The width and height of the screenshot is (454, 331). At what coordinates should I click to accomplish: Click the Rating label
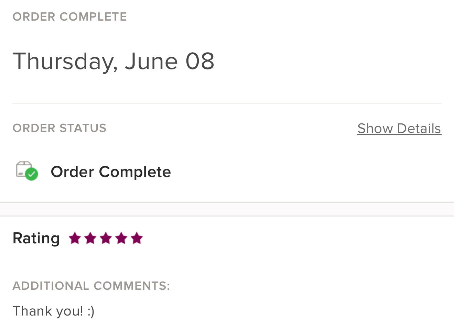36,239
